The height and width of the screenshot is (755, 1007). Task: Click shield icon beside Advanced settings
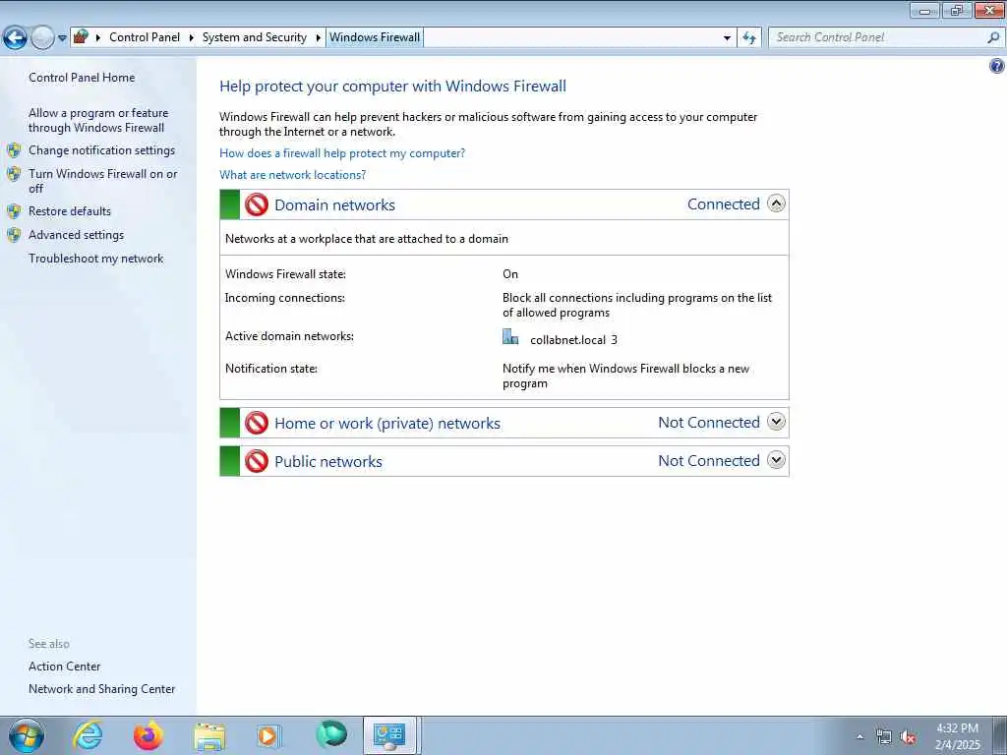[x=14, y=235]
